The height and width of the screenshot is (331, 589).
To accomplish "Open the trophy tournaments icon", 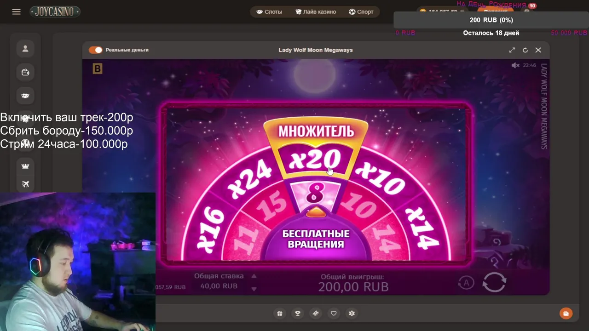I will [298, 313].
